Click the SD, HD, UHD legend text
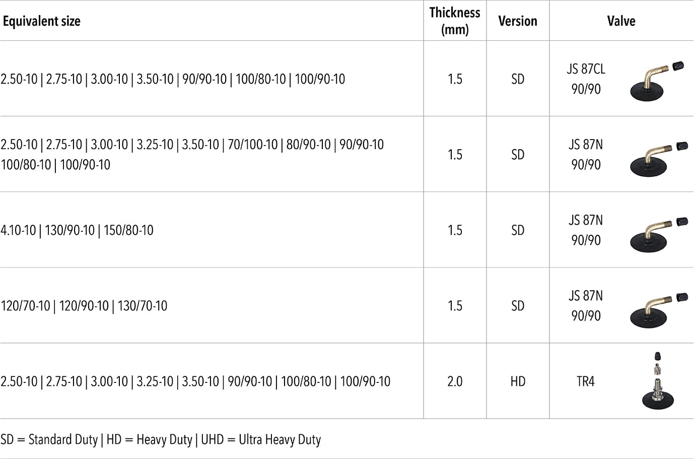This screenshot has width=694, height=459. [x=161, y=440]
